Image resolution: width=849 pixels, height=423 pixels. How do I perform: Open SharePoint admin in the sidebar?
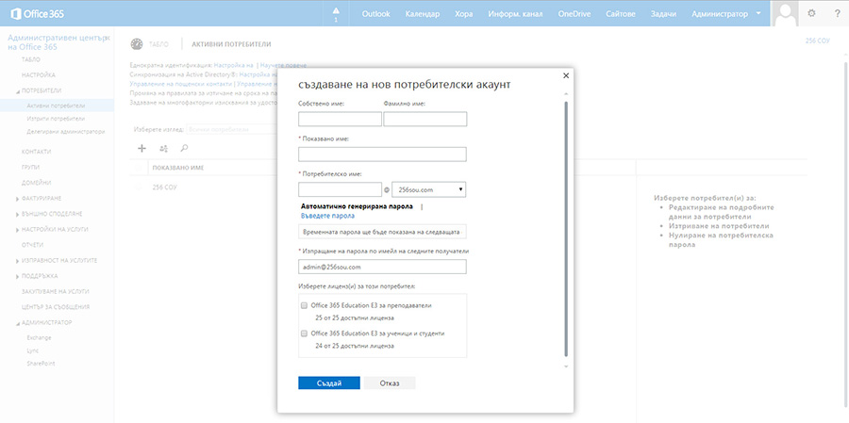tap(41, 364)
